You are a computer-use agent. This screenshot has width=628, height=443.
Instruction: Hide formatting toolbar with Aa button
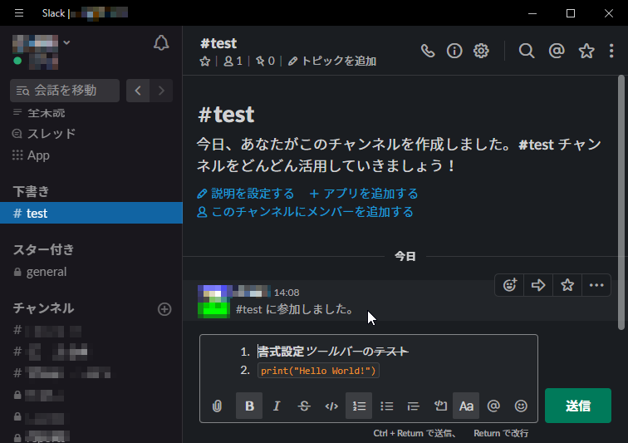point(466,406)
